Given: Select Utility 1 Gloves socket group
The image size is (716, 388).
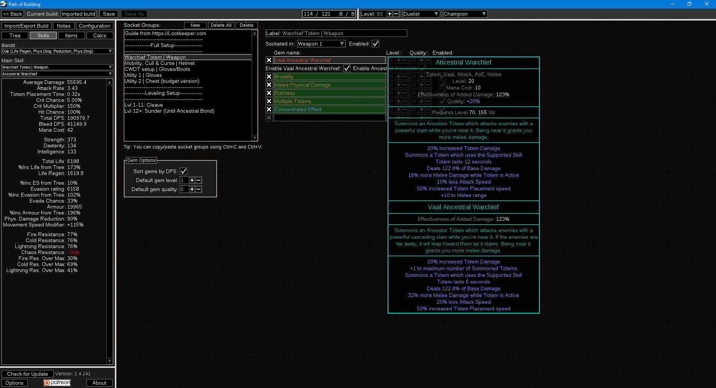Looking at the screenshot, I should point(188,75).
